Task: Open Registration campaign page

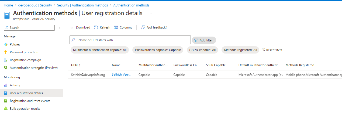Action: click(25, 60)
